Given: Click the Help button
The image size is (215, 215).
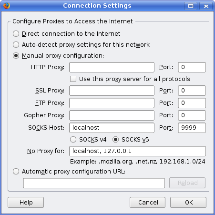Looking at the screenshot, I should [x=26, y=203].
